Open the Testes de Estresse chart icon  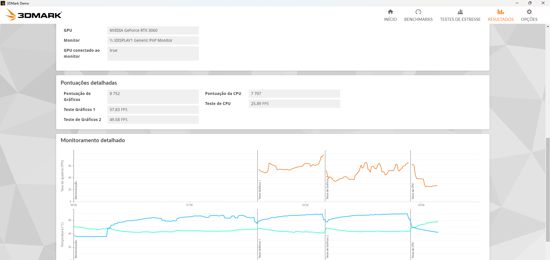(x=460, y=12)
